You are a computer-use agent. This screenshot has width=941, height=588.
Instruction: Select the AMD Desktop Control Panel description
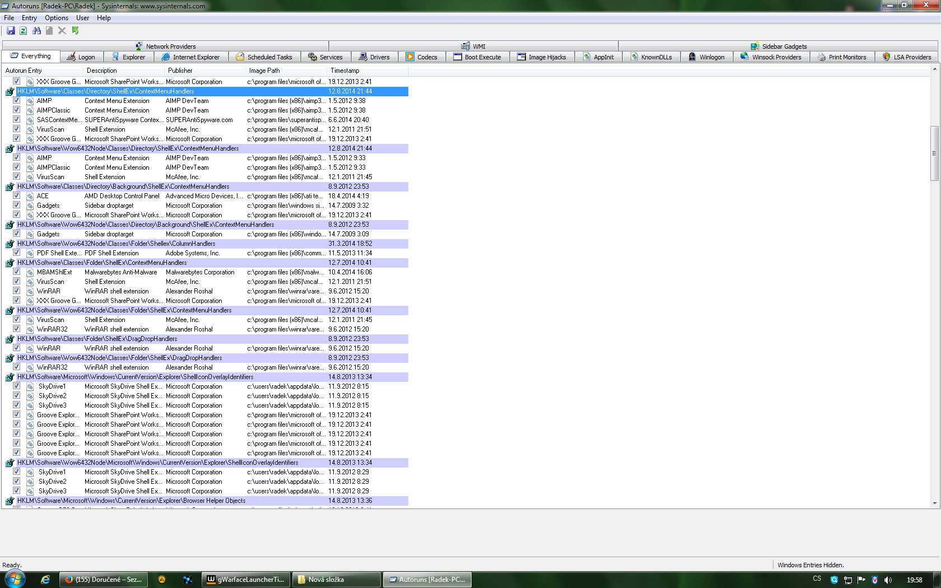122,196
